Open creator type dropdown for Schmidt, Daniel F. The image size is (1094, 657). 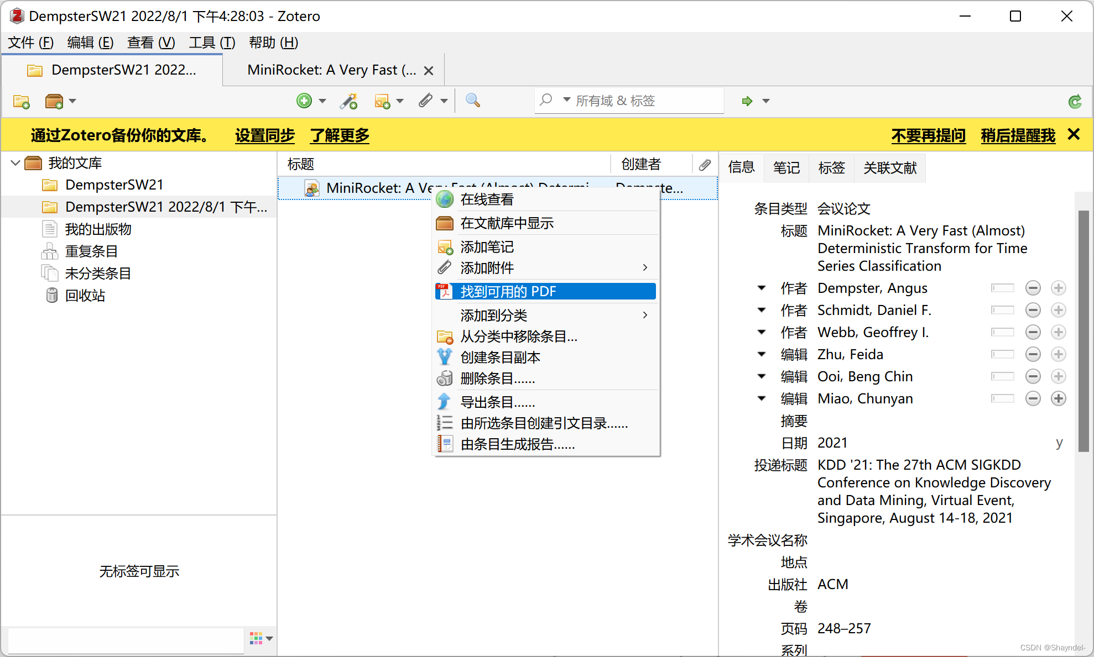coord(762,310)
